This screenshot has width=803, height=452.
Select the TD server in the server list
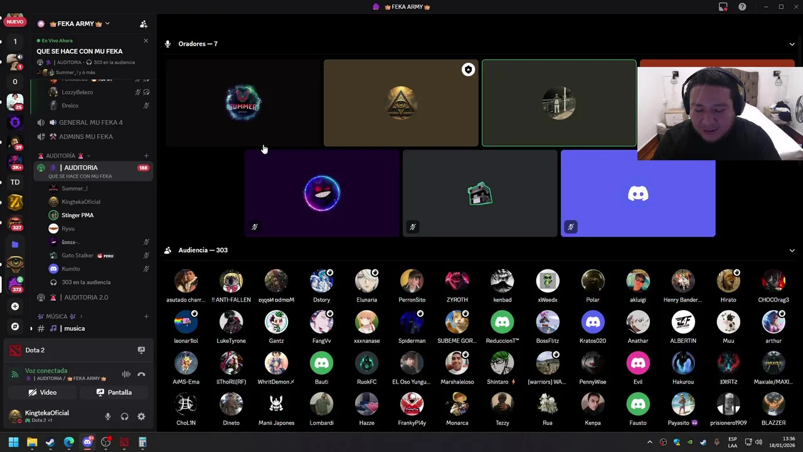coord(15,183)
